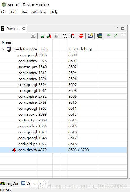The width and height of the screenshot is (130, 192).
Task: Click port number 8613
Action: pos(73,114)
